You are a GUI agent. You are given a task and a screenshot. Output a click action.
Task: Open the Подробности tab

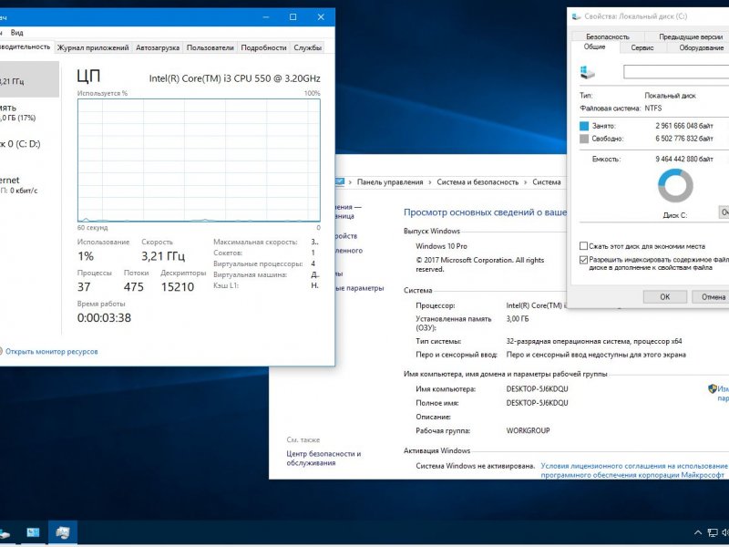(263, 47)
